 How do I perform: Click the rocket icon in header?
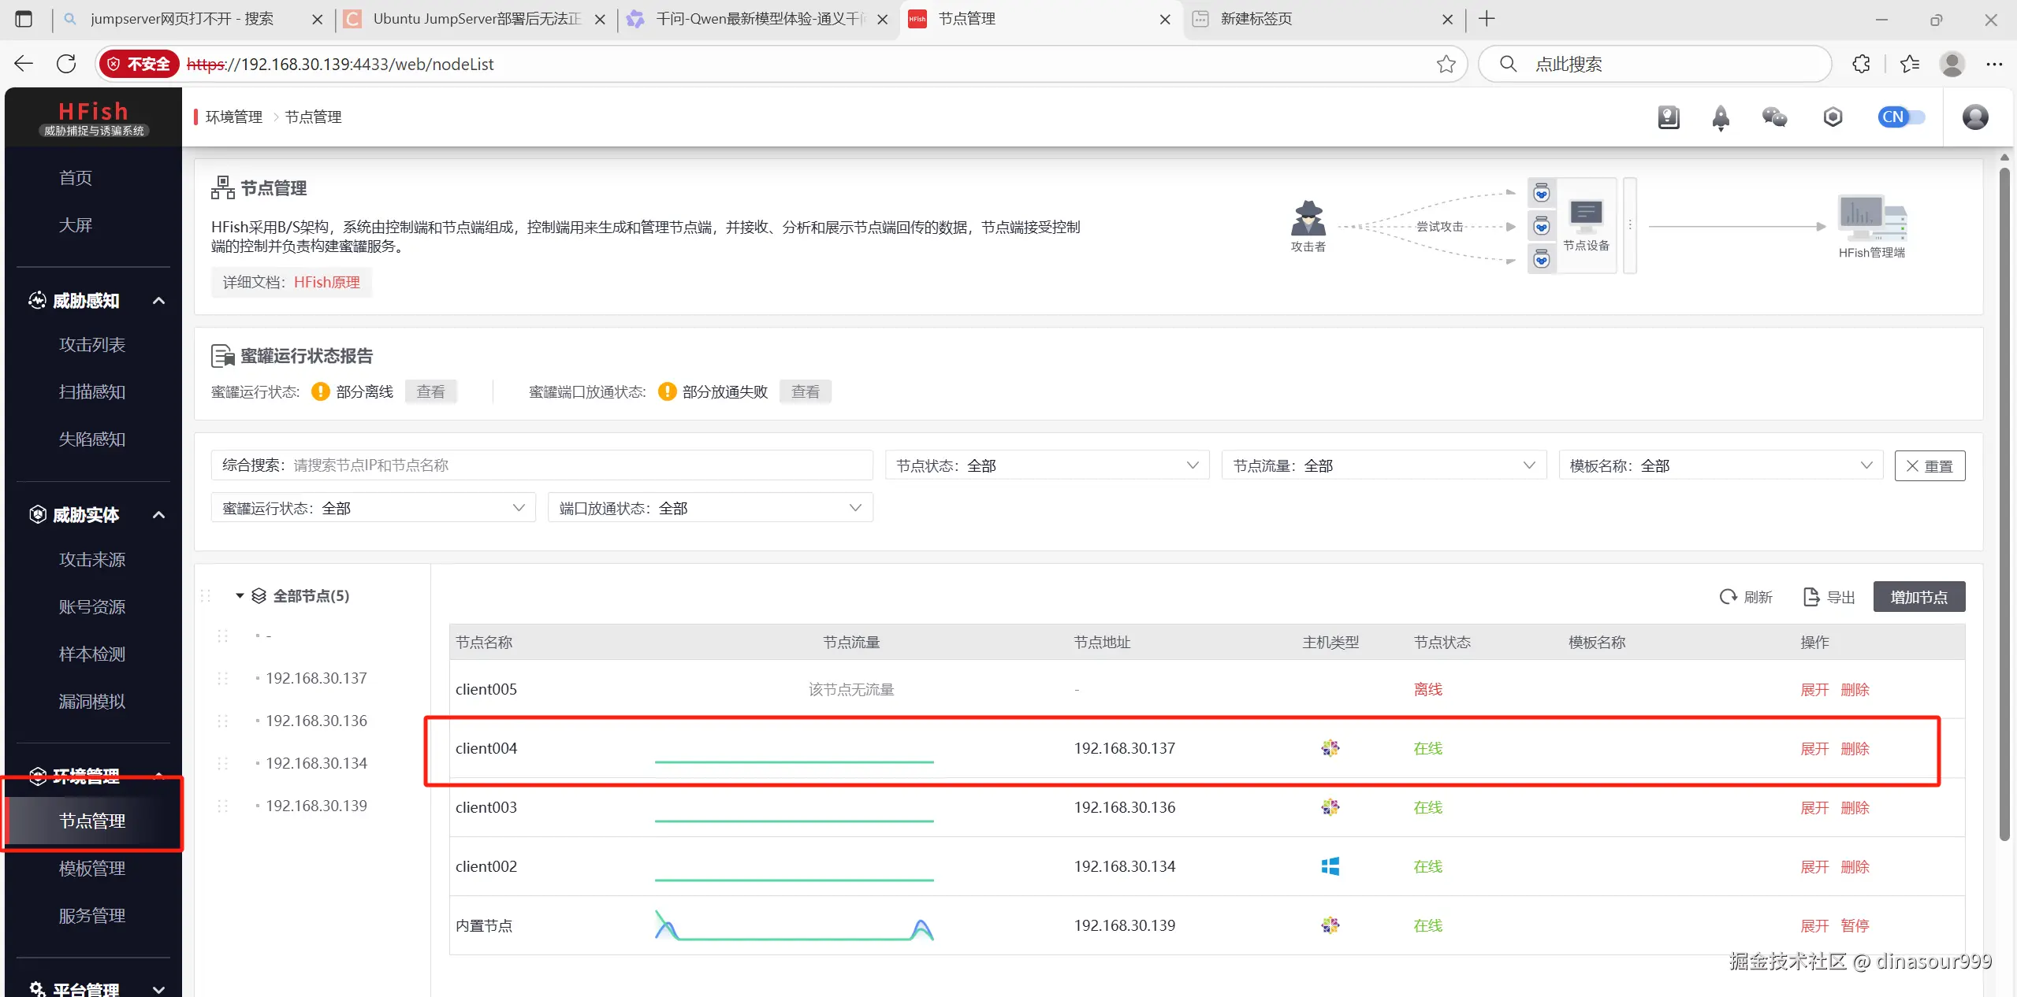tap(1721, 118)
